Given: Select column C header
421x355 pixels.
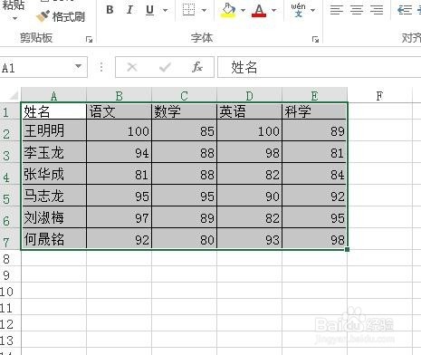Looking at the screenshot, I should [x=184, y=96].
